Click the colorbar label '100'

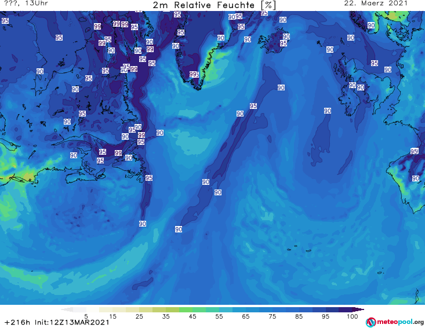pos(353,316)
